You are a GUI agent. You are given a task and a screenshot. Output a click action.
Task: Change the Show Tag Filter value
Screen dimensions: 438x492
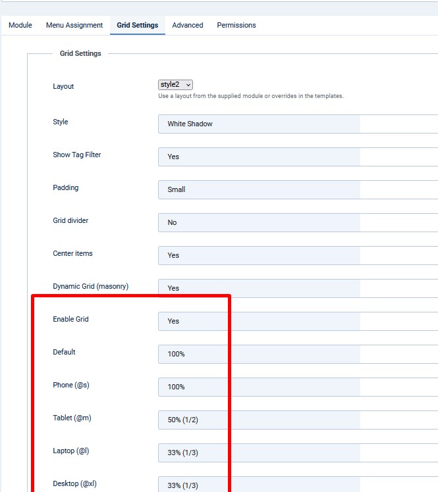[298, 157]
